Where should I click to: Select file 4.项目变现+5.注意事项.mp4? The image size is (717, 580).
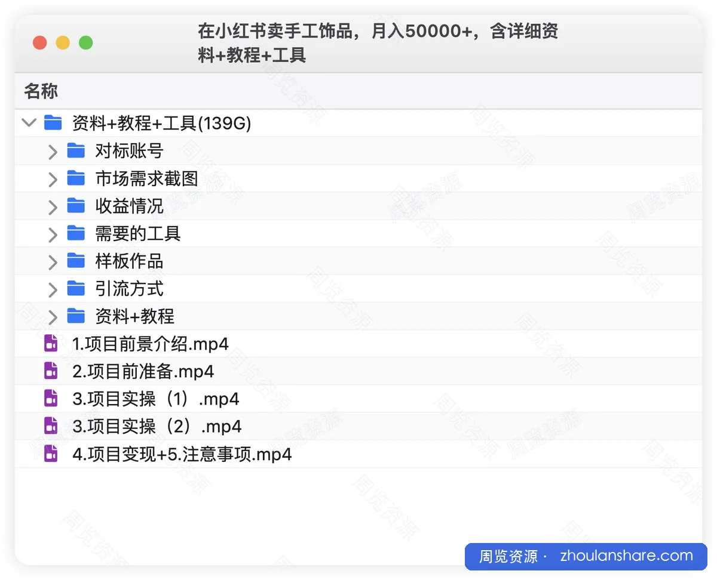182,454
